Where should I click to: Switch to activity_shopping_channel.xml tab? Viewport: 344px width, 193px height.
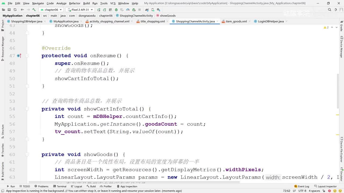coord(109,21)
